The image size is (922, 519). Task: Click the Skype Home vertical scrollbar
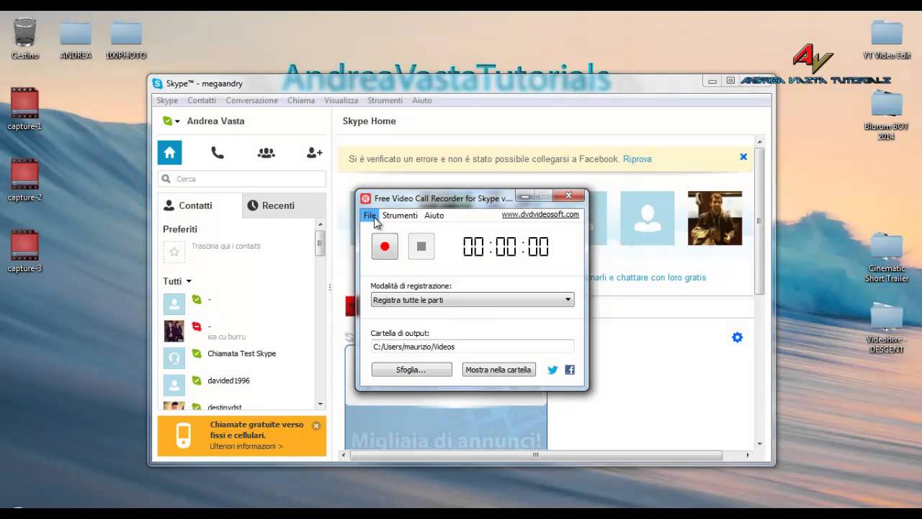click(x=759, y=220)
